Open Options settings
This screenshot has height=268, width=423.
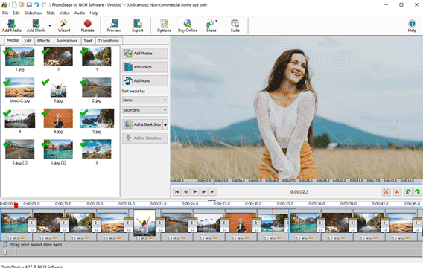pos(164,26)
